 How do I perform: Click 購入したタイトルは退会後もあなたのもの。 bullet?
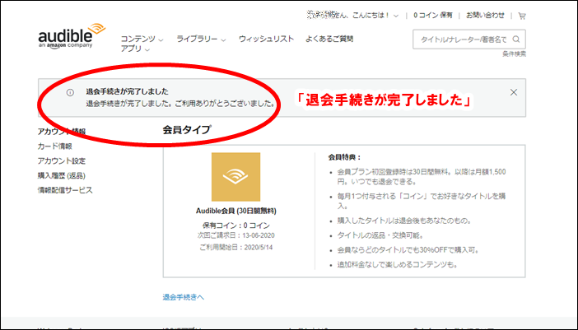point(404,221)
